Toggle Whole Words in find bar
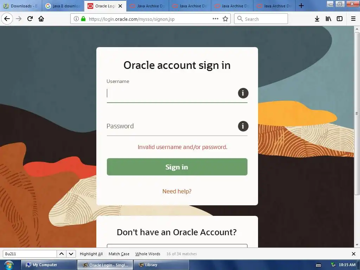Image resolution: width=360 pixels, height=270 pixels. click(x=148, y=254)
